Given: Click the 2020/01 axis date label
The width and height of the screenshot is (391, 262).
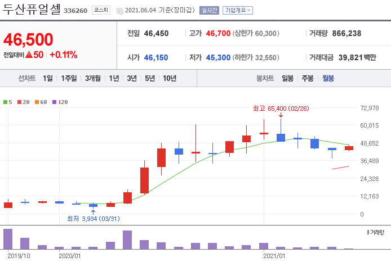Looking at the screenshot, I should click(x=69, y=256).
